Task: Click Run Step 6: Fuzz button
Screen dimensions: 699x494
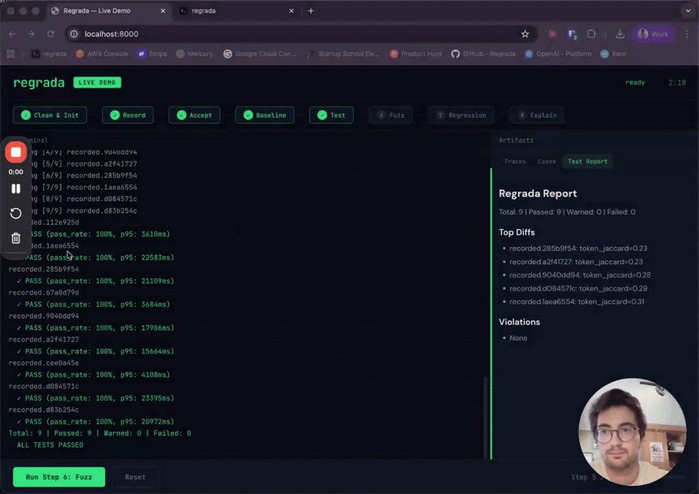Action: [59, 477]
